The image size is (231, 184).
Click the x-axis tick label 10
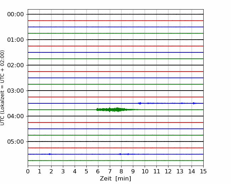[145, 171]
